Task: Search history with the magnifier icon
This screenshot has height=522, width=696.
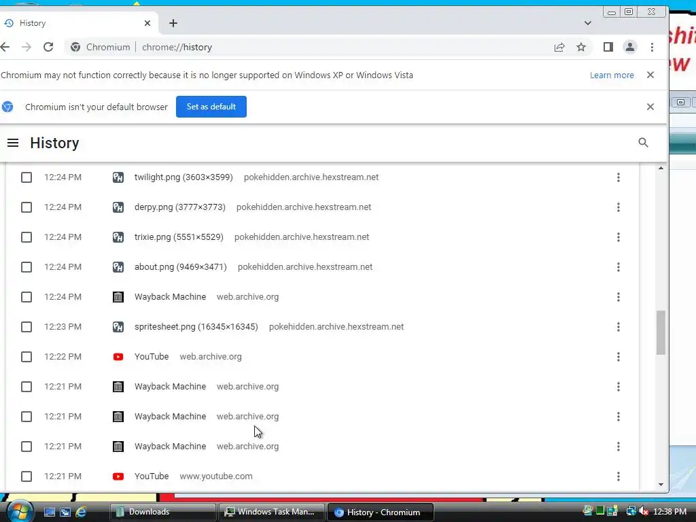Action: [x=643, y=143]
